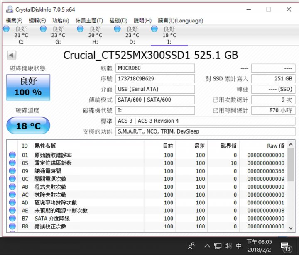Viewport: 299px width, 260px height.
Task: Click the Raw 值 column header
Action: coord(263,146)
